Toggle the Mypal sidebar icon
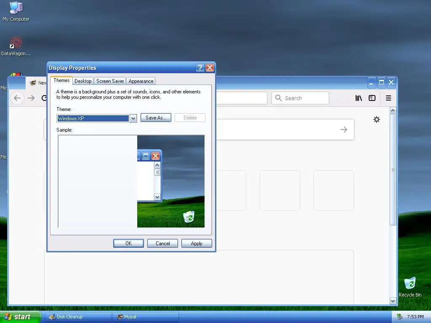Viewport: 431px width, 323px height. pos(372,98)
